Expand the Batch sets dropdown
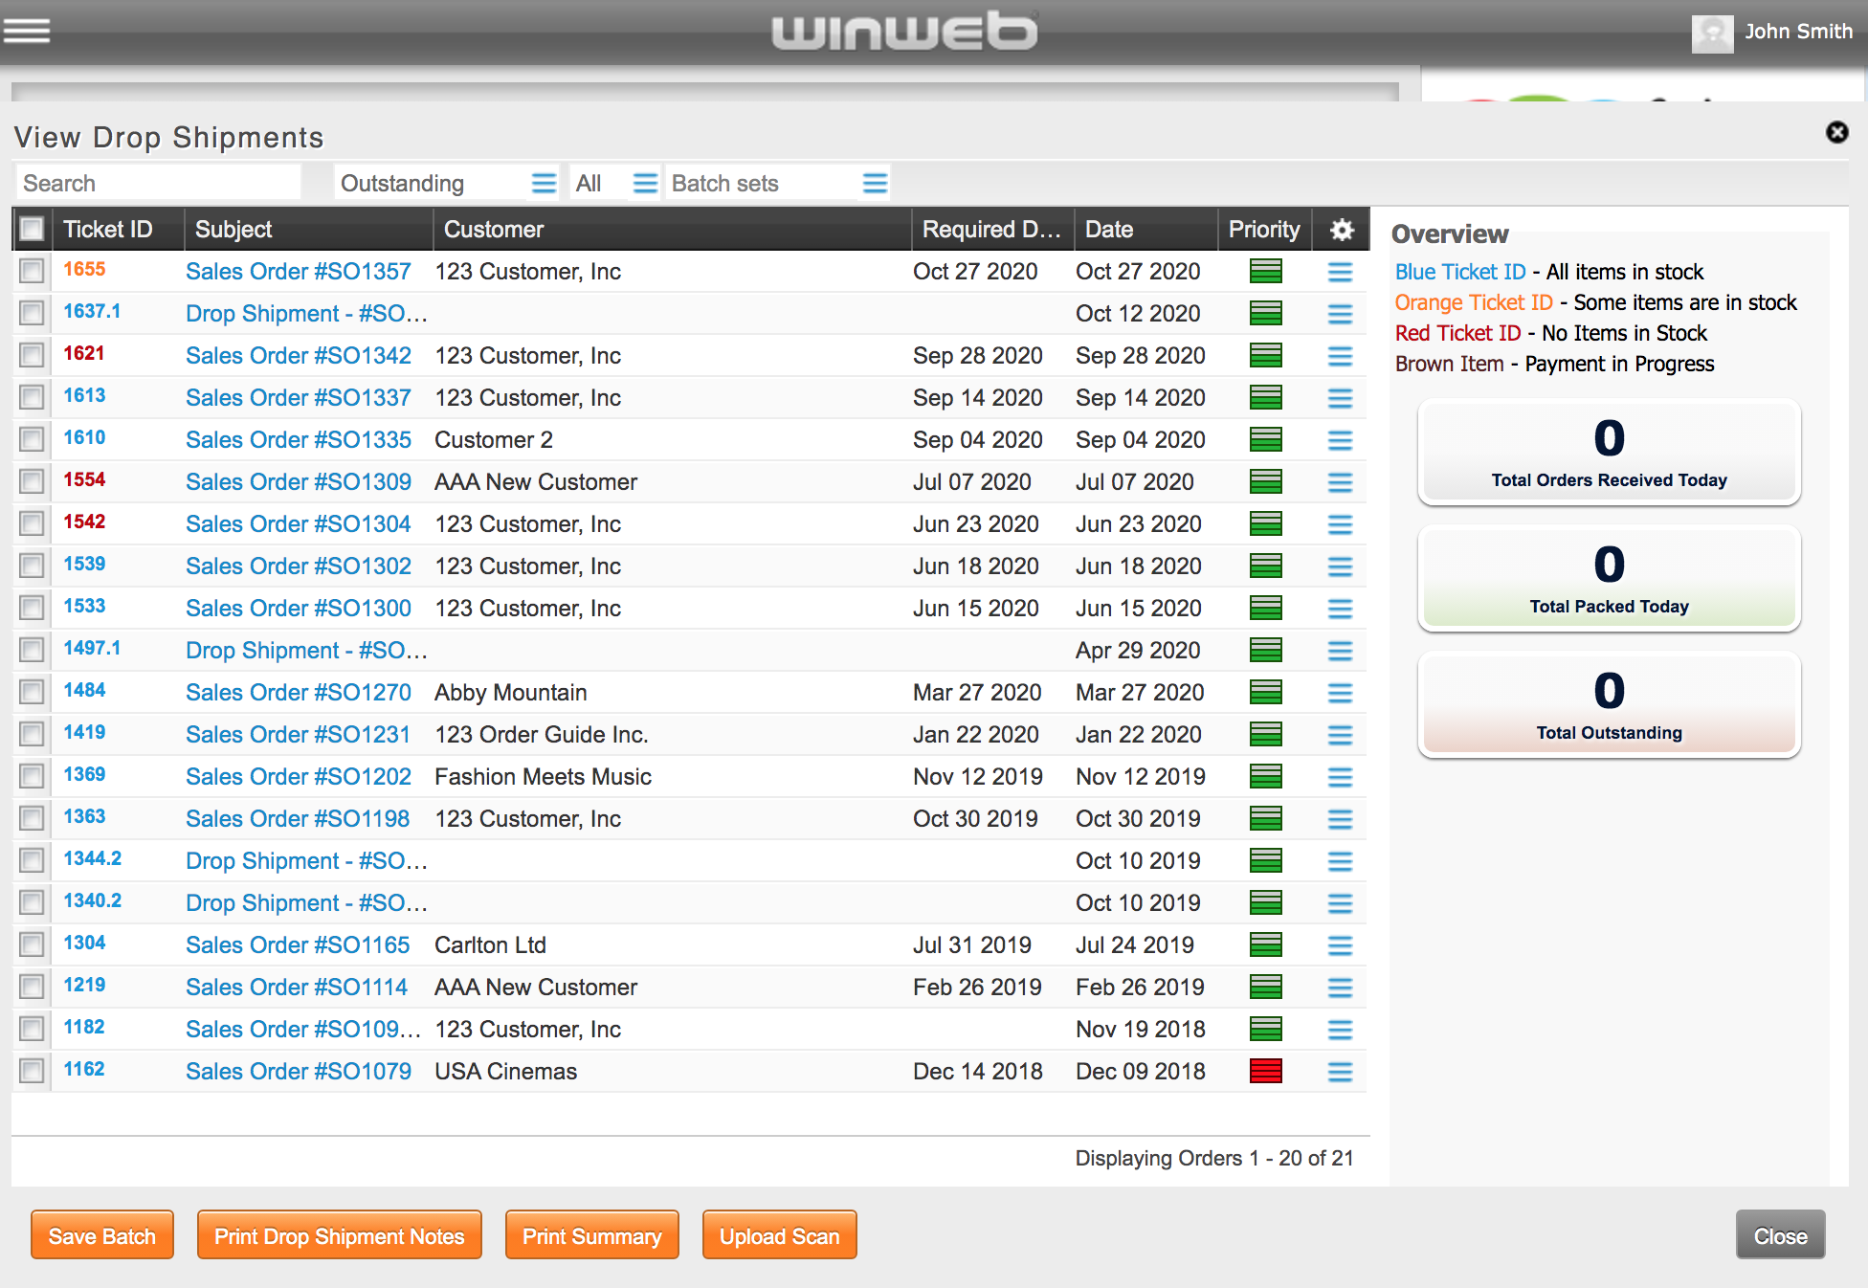This screenshot has width=1868, height=1288. coord(875,183)
